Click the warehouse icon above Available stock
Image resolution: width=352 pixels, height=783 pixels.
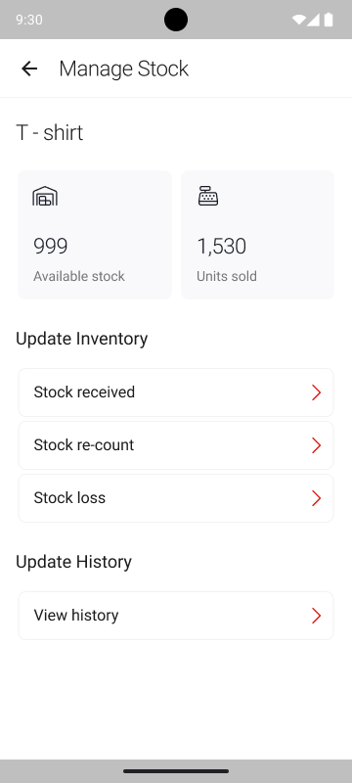[45, 196]
